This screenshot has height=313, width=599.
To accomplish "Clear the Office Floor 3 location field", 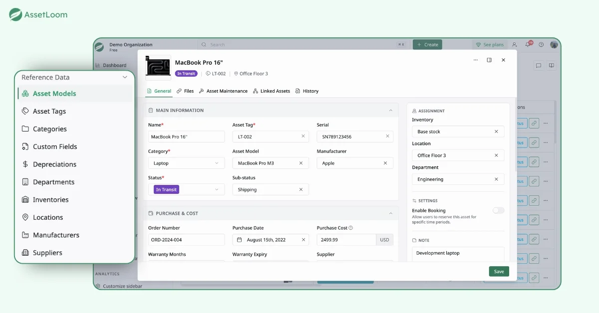I will pyautogui.click(x=496, y=156).
